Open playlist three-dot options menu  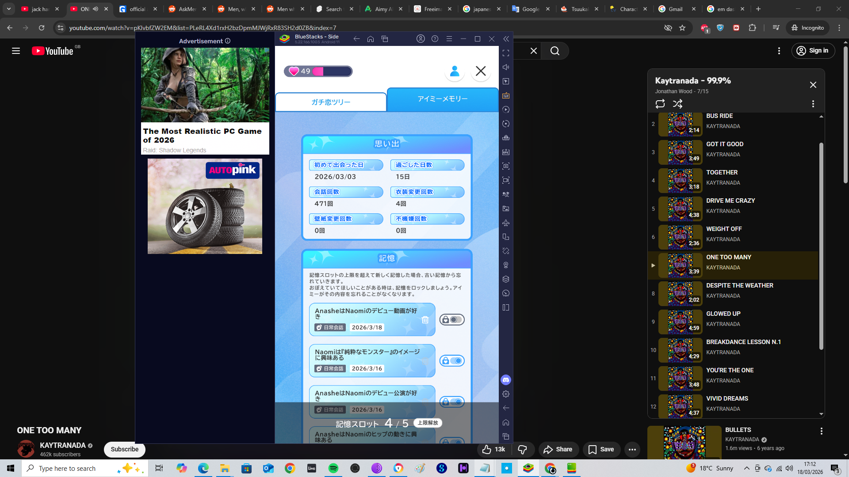pyautogui.click(x=813, y=104)
